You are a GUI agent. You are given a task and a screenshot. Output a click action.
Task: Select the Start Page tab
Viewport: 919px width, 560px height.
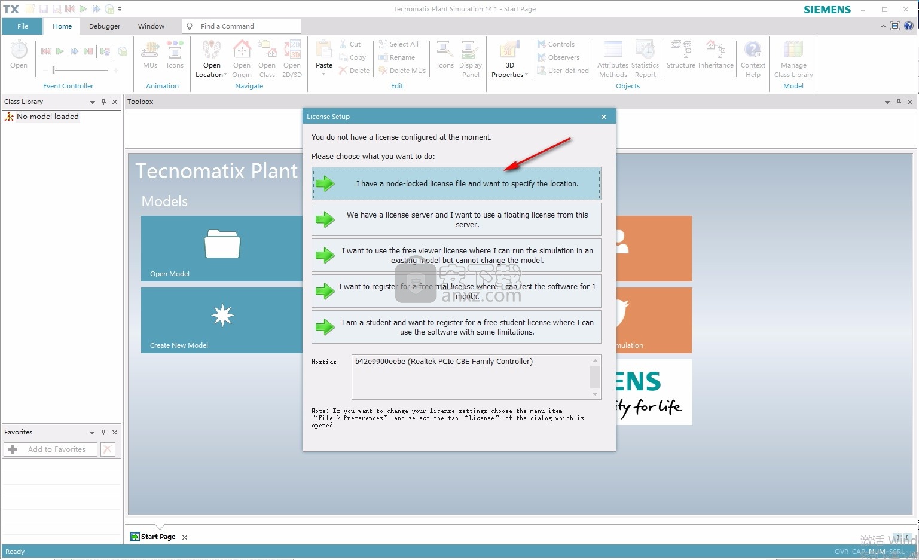(x=158, y=537)
